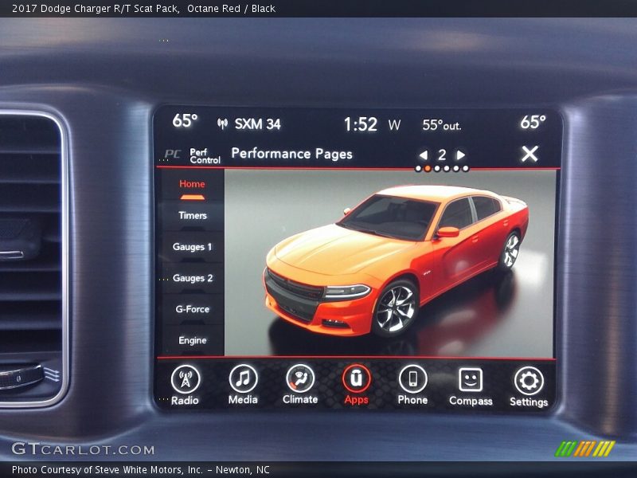Tap the Perf Control PC icon
The image size is (637, 478).
(174, 155)
